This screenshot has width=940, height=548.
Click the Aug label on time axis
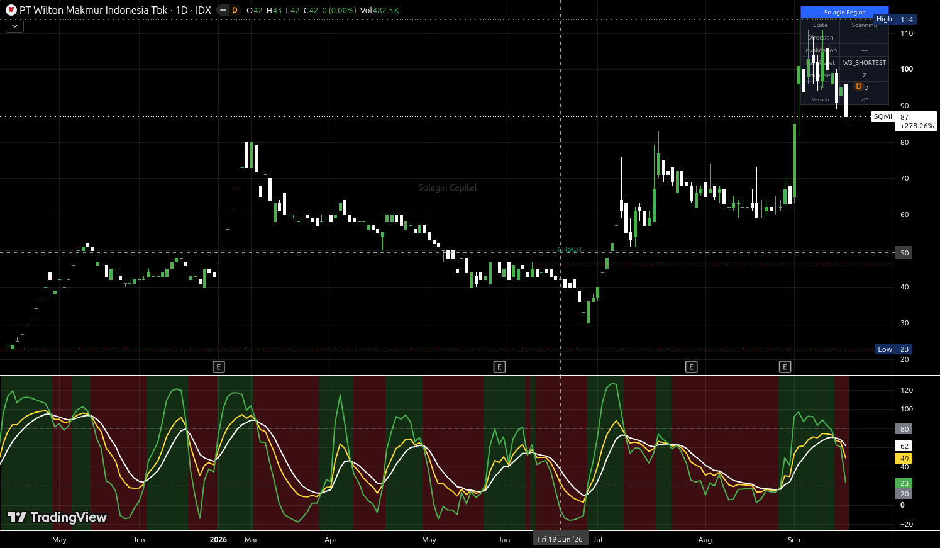pos(705,540)
